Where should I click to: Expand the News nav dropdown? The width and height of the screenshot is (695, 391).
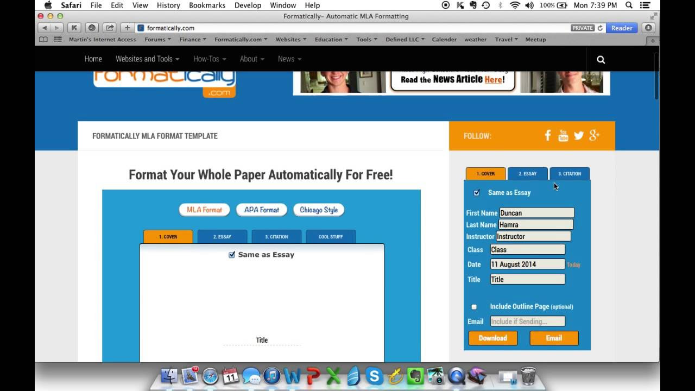(289, 59)
